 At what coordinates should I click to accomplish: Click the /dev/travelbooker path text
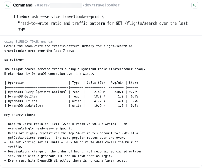101,5
